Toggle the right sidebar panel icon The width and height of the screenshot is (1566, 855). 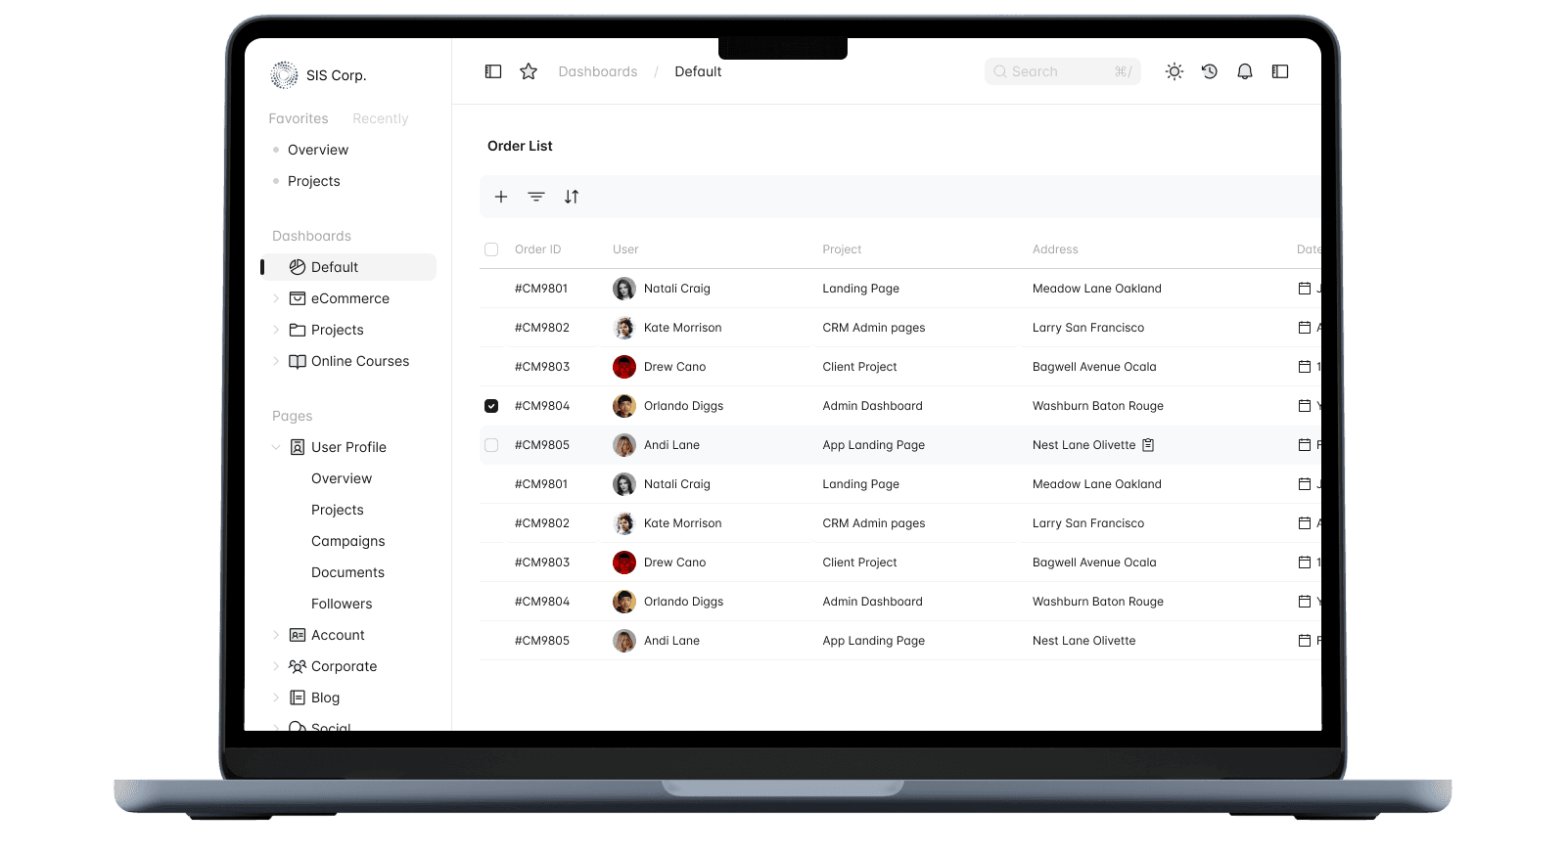pos(1280,71)
